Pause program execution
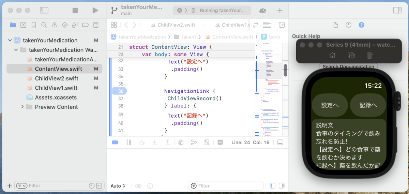The height and width of the screenshot is (194, 409). 128,143
